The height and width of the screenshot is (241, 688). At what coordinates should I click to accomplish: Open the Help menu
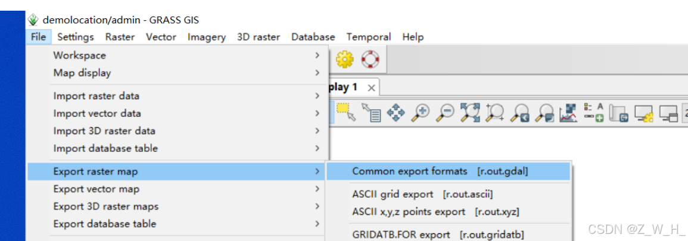coord(413,37)
